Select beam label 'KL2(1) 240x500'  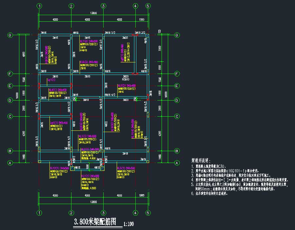pos(90,149)
